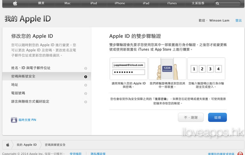Open the 使用條款 footer link

(x=75, y=153)
